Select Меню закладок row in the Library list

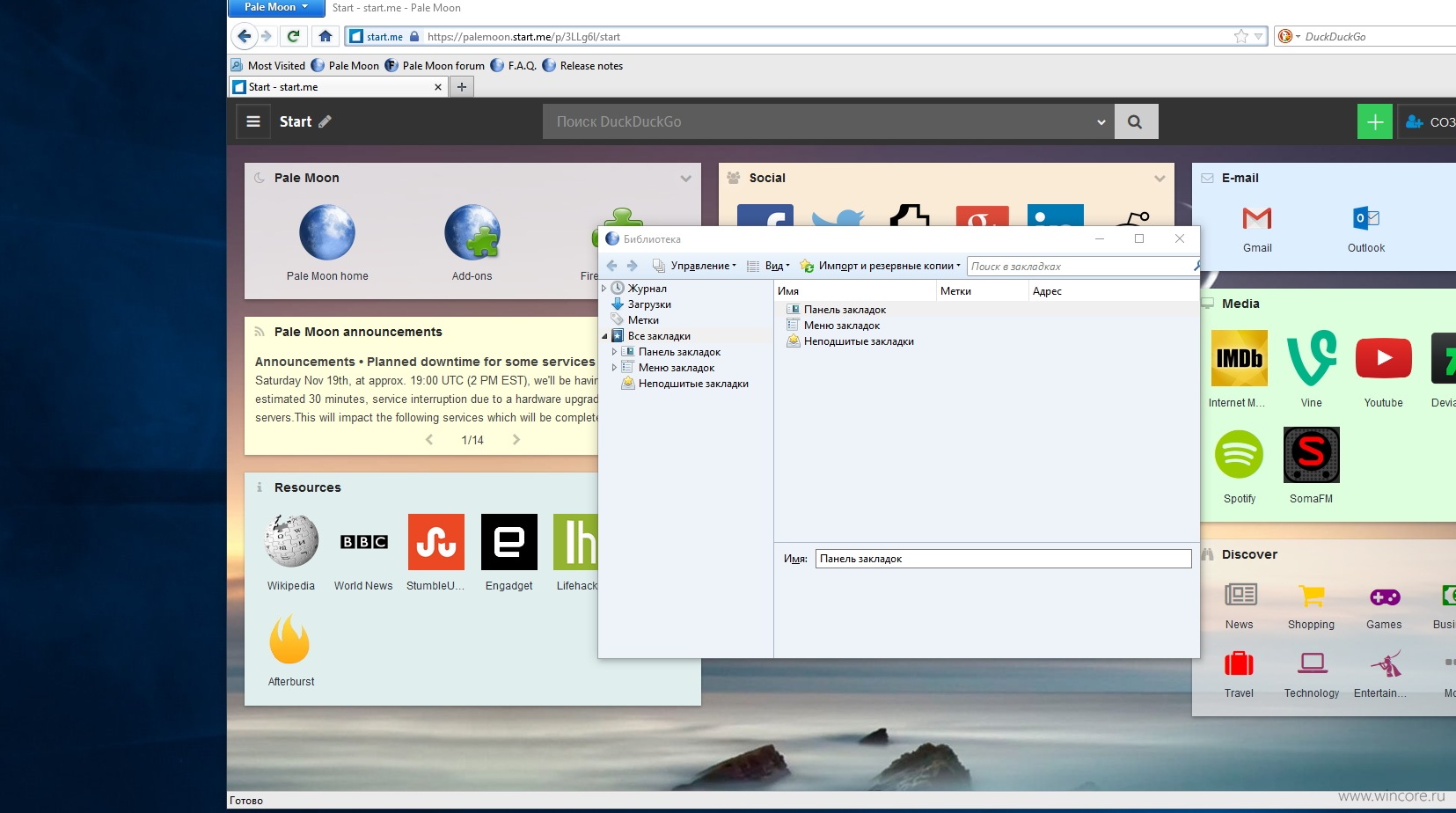click(986, 326)
